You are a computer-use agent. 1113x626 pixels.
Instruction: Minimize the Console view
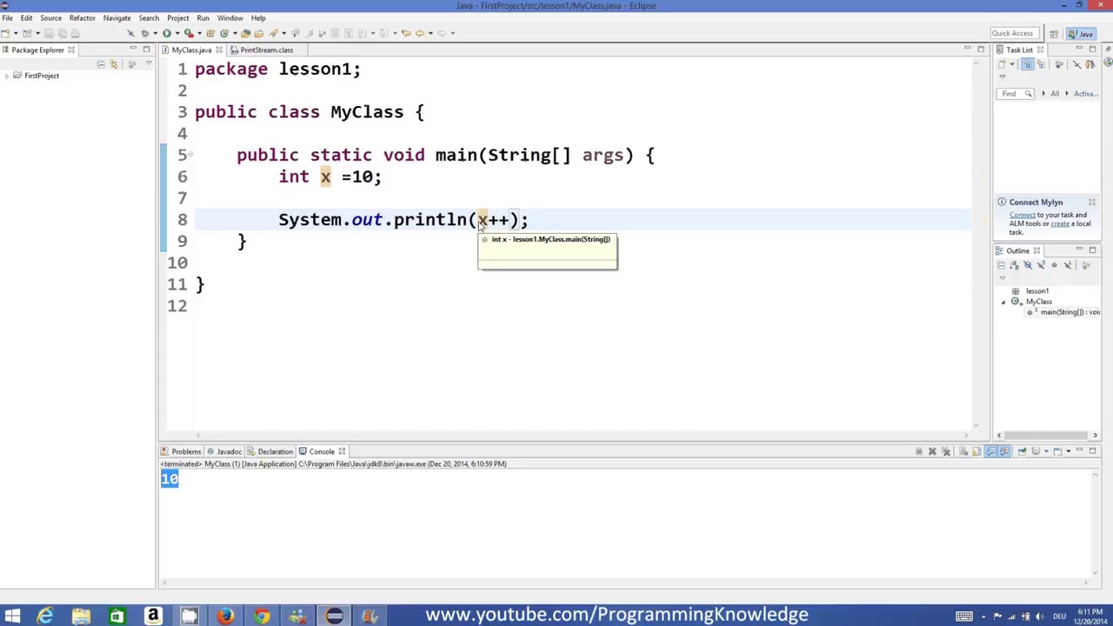(x=1079, y=450)
